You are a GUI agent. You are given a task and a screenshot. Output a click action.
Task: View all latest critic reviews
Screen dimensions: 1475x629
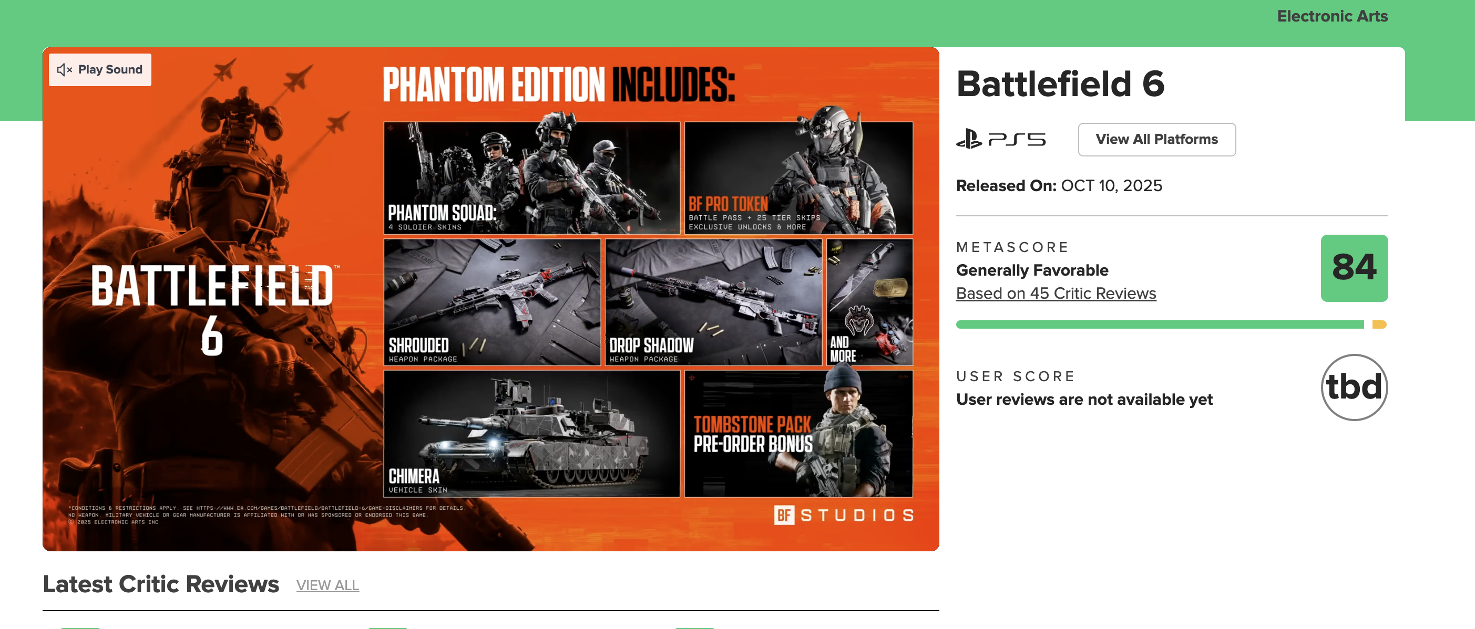(x=327, y=585)
